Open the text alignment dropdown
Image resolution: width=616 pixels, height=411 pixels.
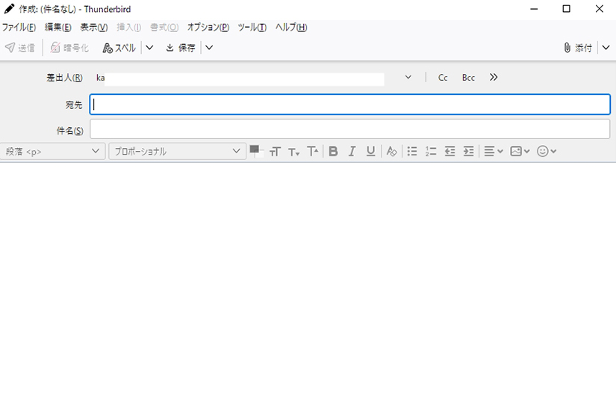click(x=493, y=151)
